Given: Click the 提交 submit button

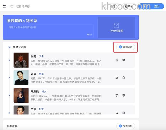Looking at the screenshot, I should 146,6.
